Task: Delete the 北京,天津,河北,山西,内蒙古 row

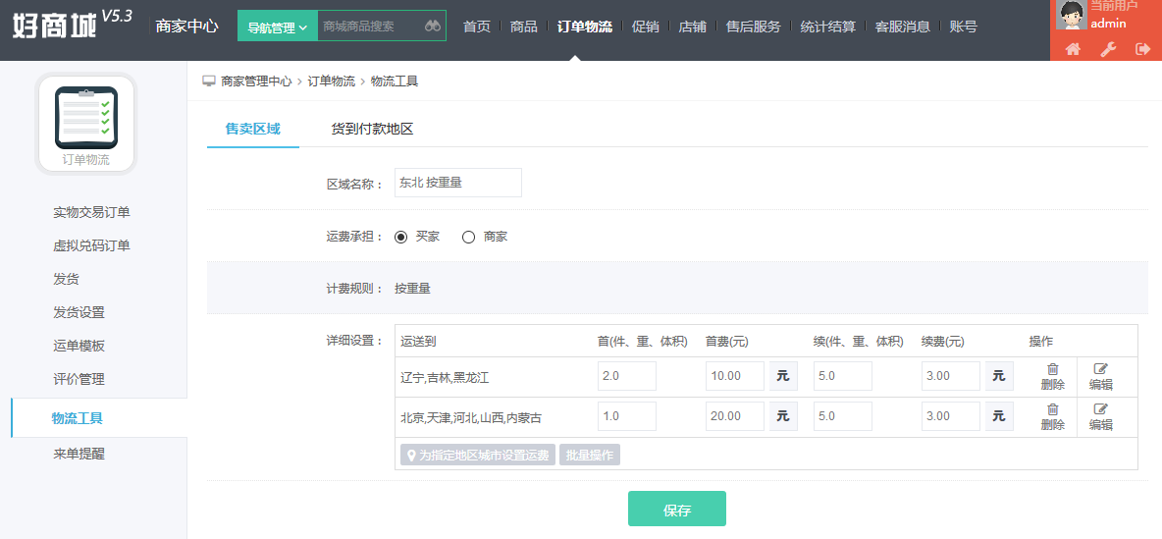Action: pyautogui.click(x=1052, y=416)
